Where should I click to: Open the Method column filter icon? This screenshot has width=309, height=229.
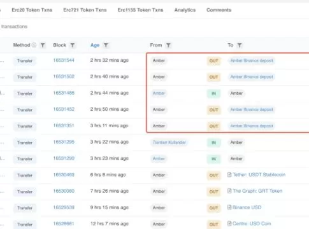pyautogui.click(x=43, y=45)
